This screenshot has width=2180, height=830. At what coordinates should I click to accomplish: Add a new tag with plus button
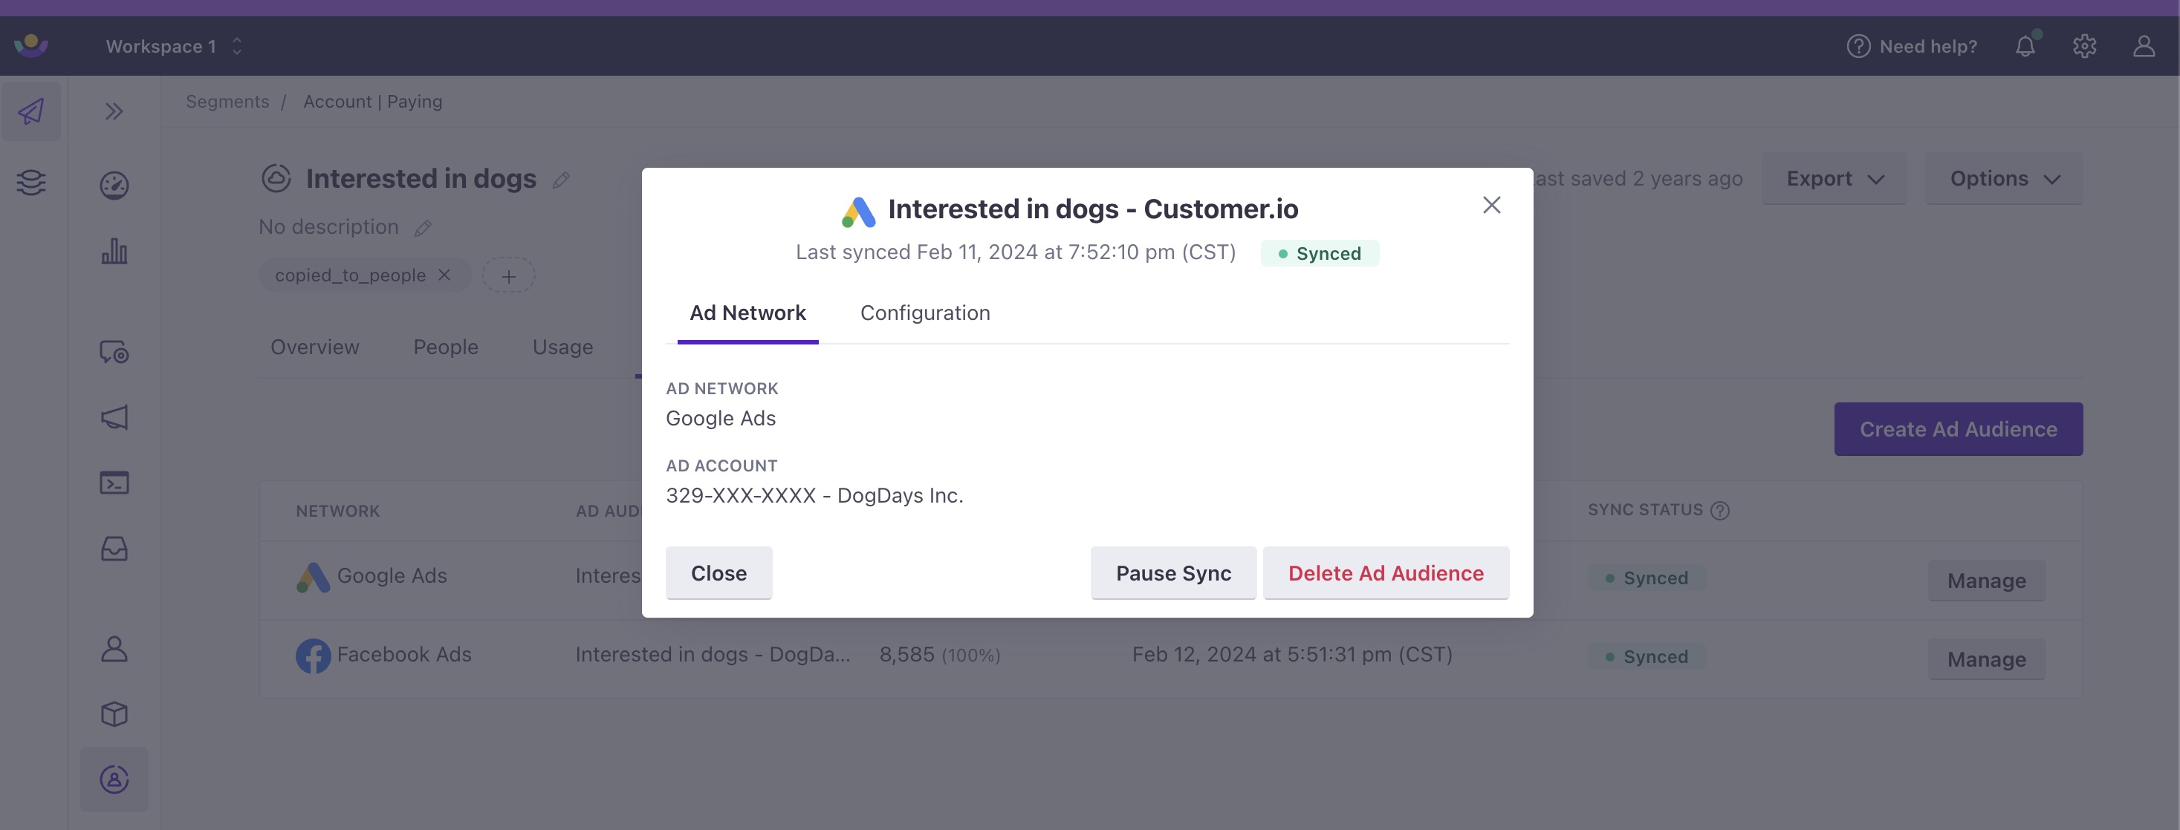[509, 275]
